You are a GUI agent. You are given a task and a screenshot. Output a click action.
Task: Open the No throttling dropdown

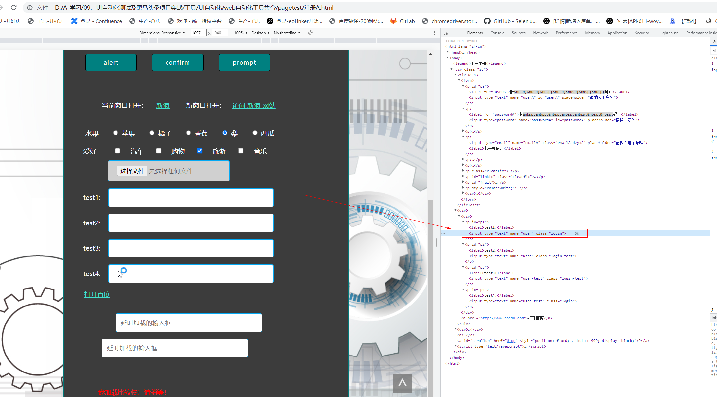pos(287,33)
